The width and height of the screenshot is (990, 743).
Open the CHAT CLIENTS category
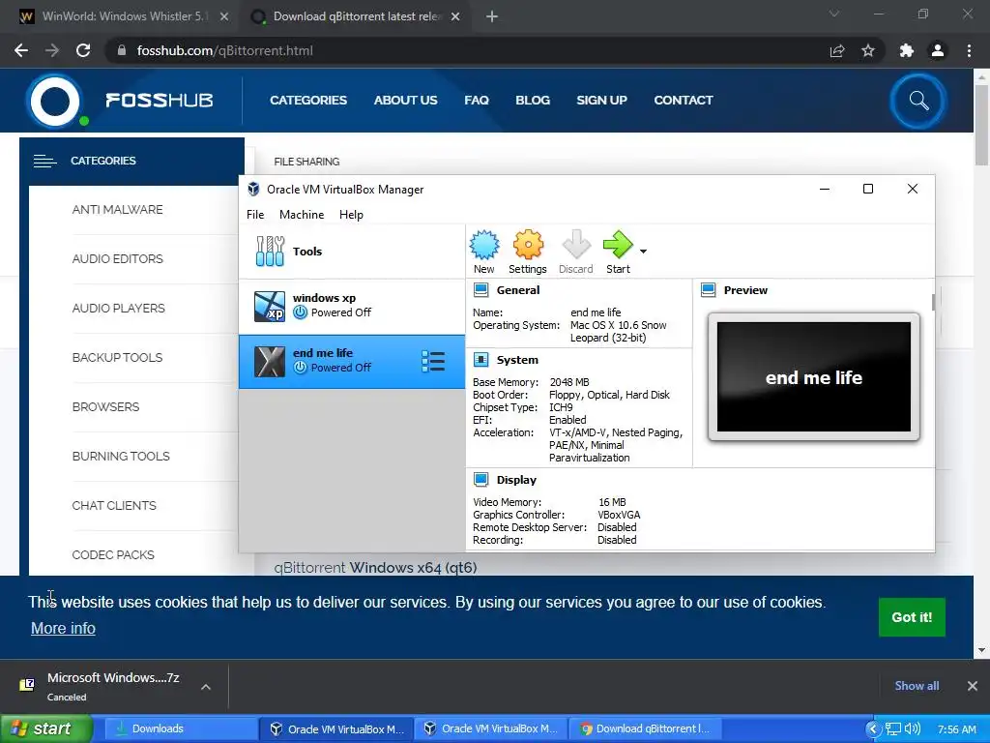(114, 505)
